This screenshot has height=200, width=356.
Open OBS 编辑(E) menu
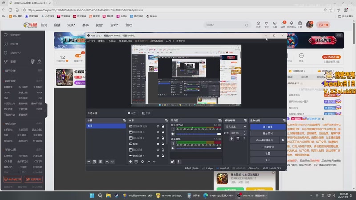[101, 41]
